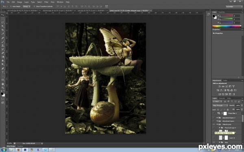
Task: Click Auto-Align Layers icon in options bar
Action: point(107,6)
